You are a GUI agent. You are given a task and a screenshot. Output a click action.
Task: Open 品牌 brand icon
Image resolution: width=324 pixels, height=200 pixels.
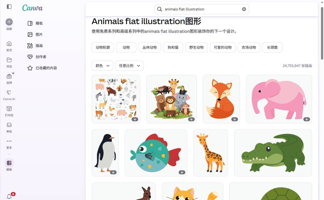[x=9, y=76]
